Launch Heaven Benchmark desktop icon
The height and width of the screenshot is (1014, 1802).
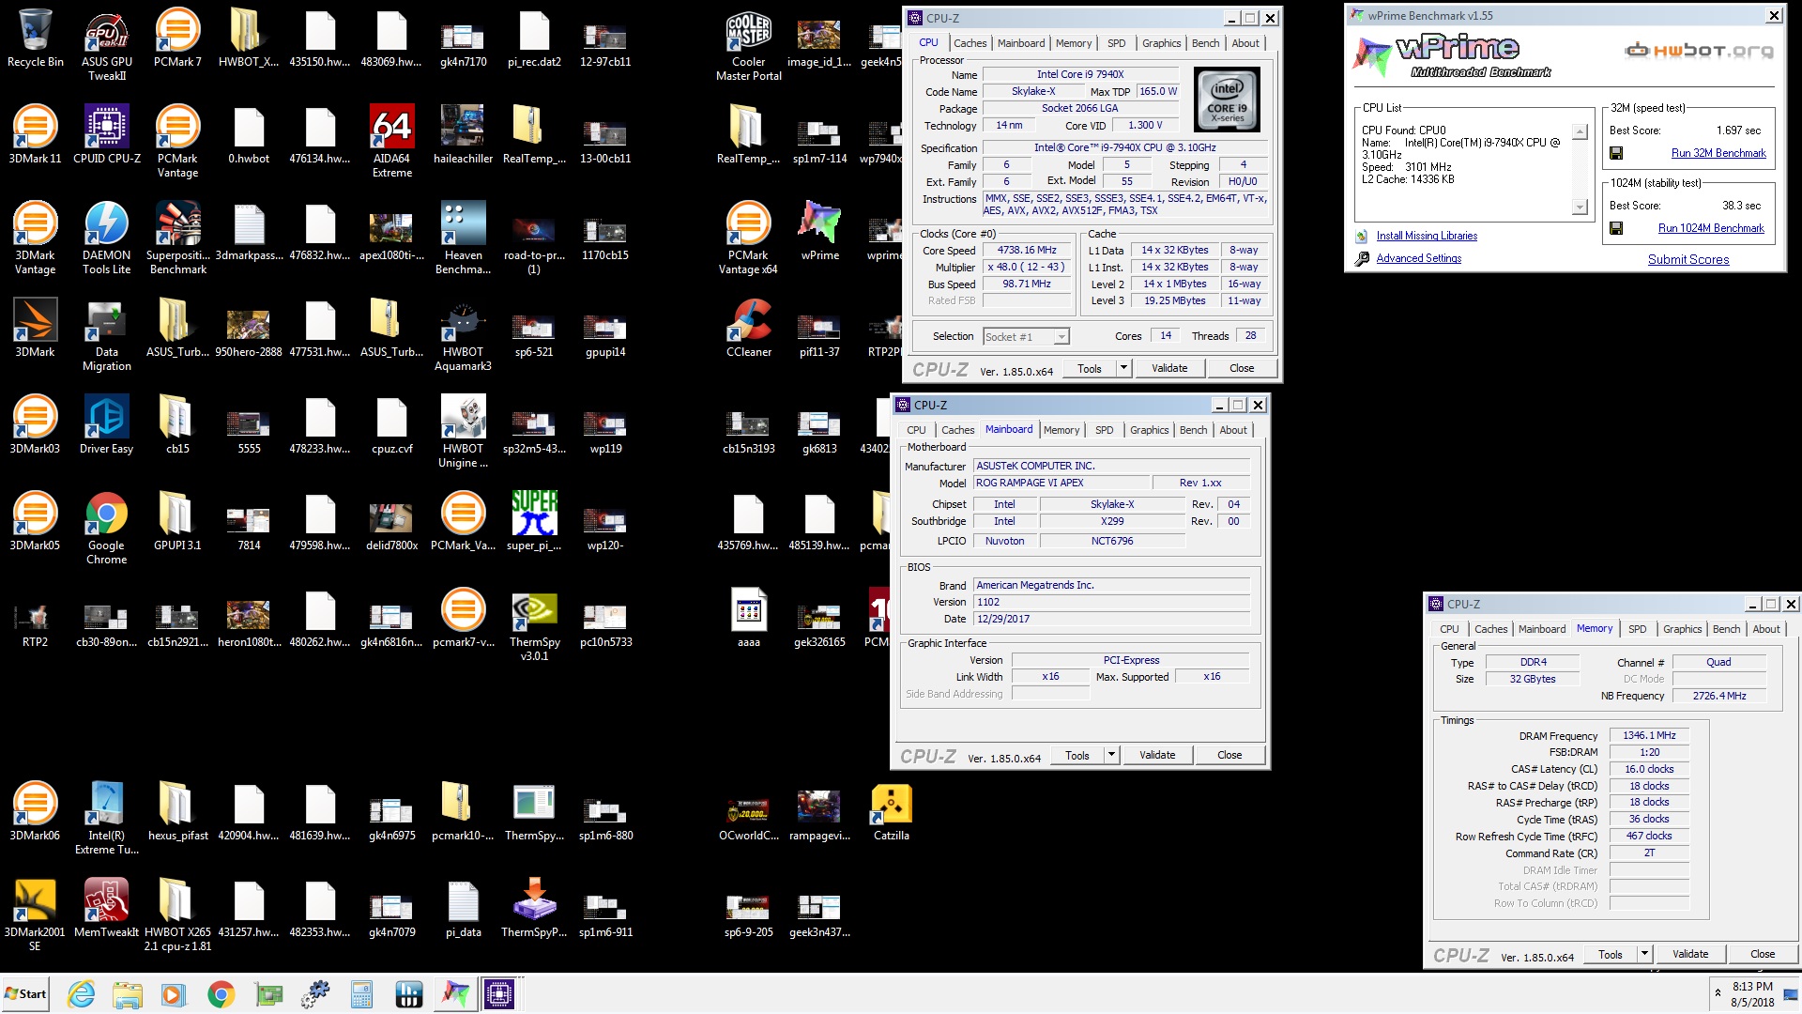(x=463, y=238)
